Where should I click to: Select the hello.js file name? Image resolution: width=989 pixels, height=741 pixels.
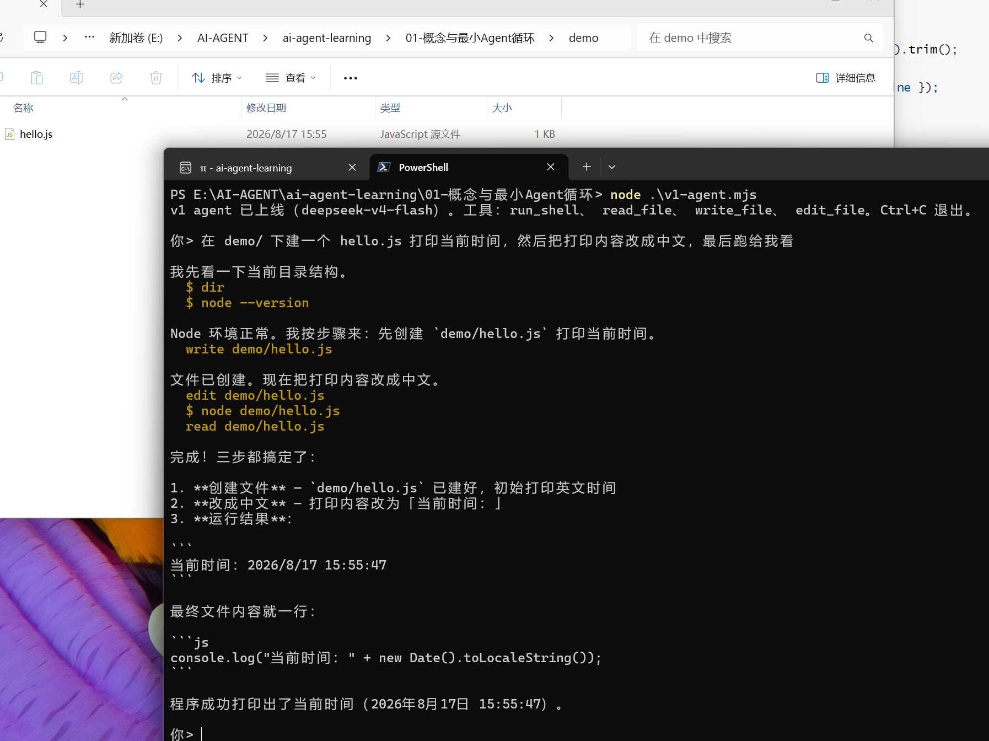tap(36, 134)
